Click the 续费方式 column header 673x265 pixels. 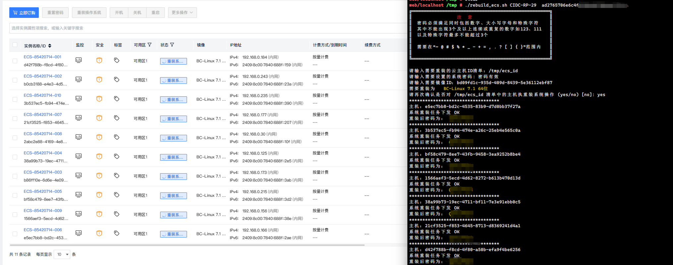point(373,45)
